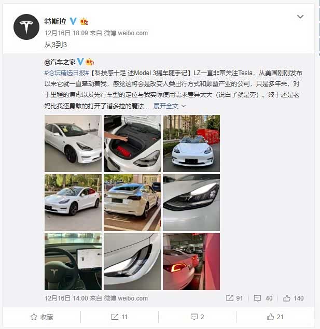
Task: Open thumbnail of steering wheel and touchscreen
Action: [73, 262]
